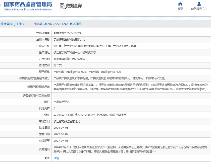Select the approval date 2024-07-08
The width and height of the screenshot is (211, 163).
61,128
